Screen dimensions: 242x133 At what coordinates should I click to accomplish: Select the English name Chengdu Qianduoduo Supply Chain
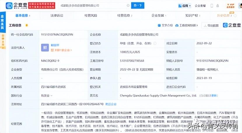coord(158,96)
